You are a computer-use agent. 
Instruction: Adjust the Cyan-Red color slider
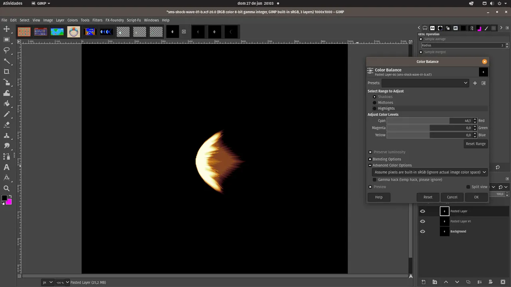coord(430,121)
